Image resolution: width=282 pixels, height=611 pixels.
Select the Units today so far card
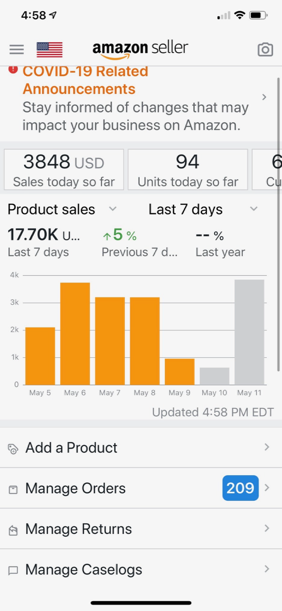click(188, 170)
